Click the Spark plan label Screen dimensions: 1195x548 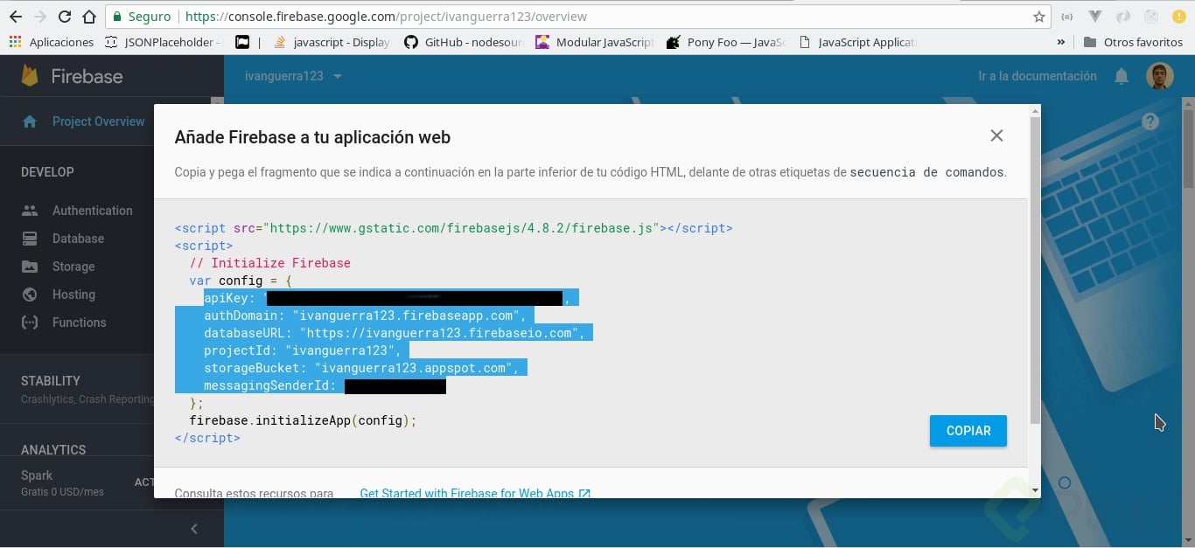click(37, 475)
